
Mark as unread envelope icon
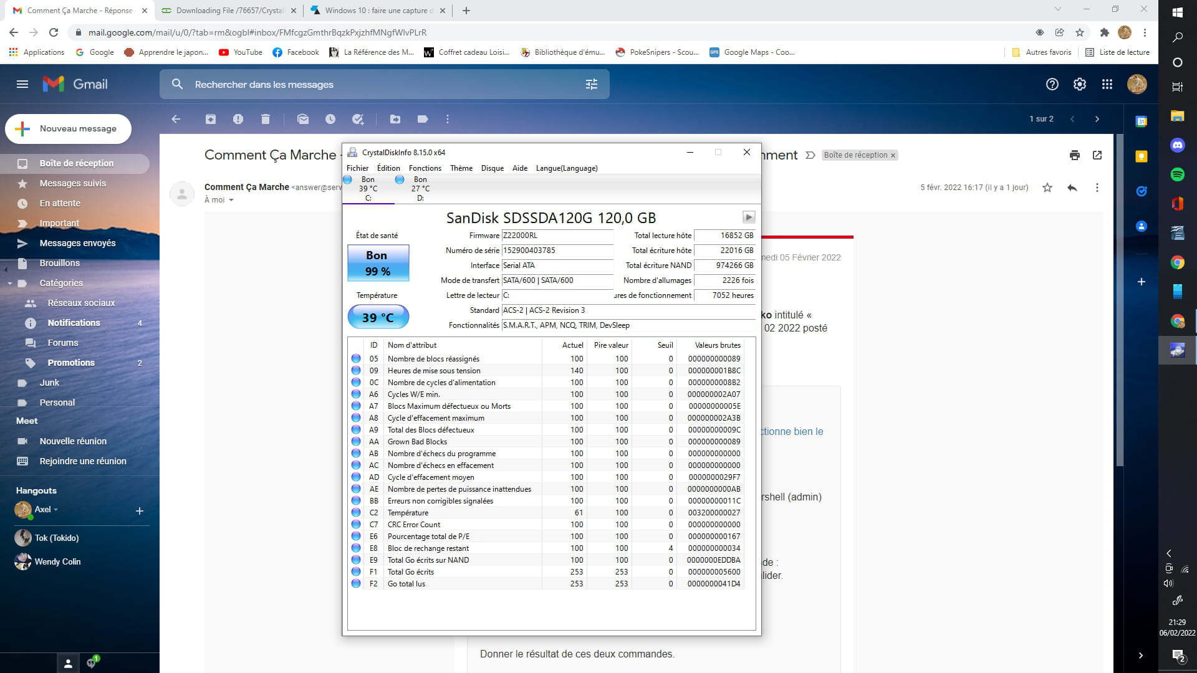click(x=303, y=119)
